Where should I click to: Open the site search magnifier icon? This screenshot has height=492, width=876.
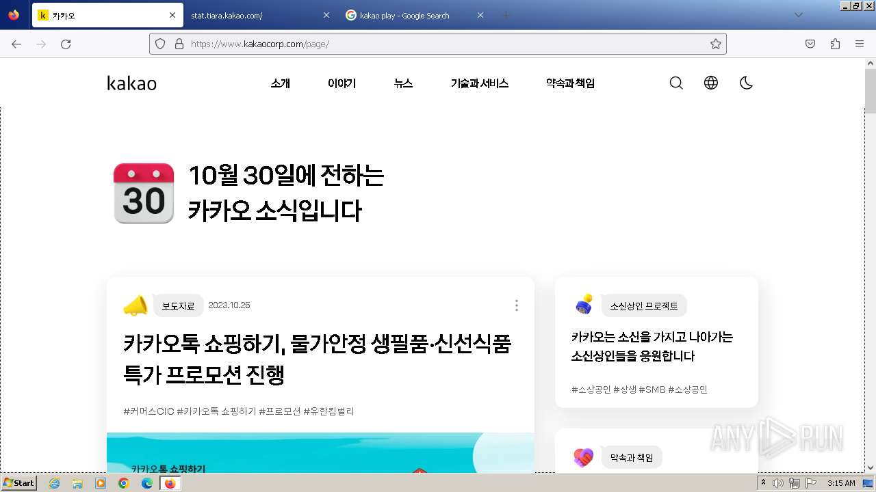tap(676, 83)
